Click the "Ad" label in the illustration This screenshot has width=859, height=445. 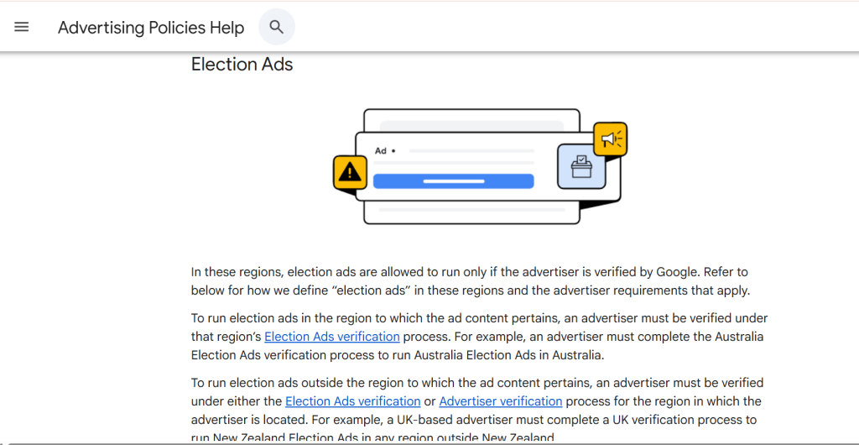[381, 151]
